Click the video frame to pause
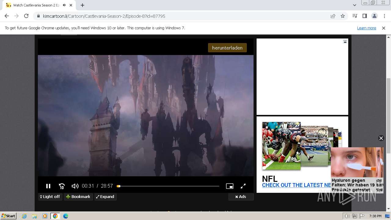The width and height of the screenshot is (391, 220). coord(146,116)
